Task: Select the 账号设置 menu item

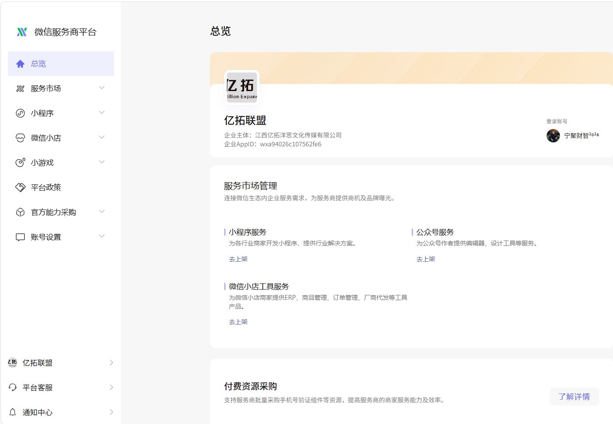Action: pyautogui.click(x=61, y=237)
